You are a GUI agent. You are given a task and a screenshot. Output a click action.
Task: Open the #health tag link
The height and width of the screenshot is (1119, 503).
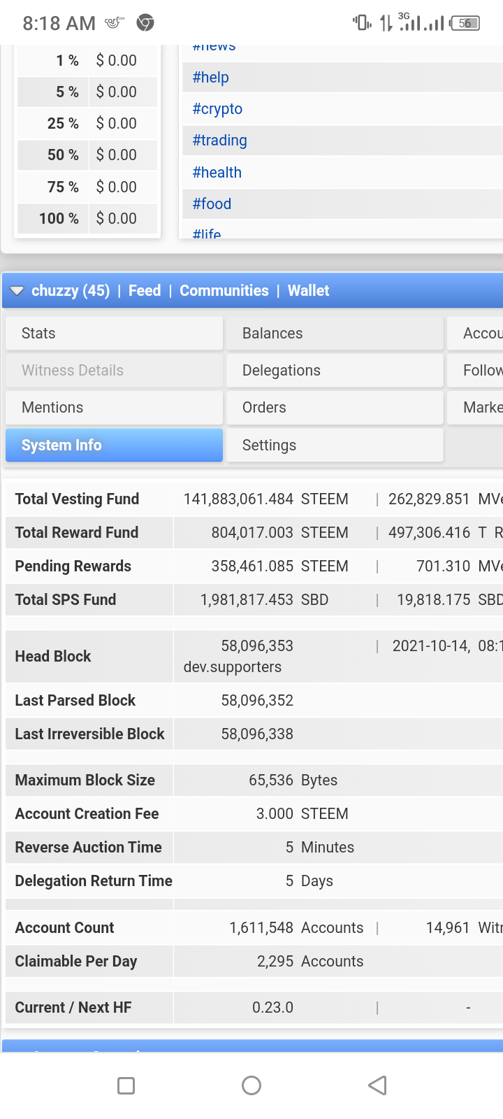217,173
